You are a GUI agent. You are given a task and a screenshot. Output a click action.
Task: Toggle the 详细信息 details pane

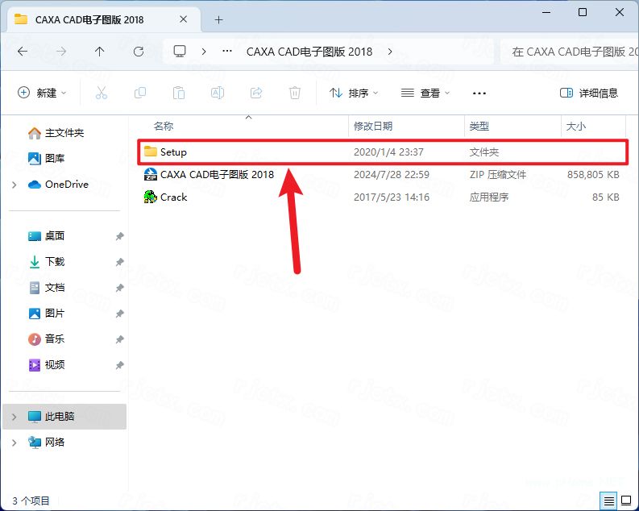click(x=589, y=93)
